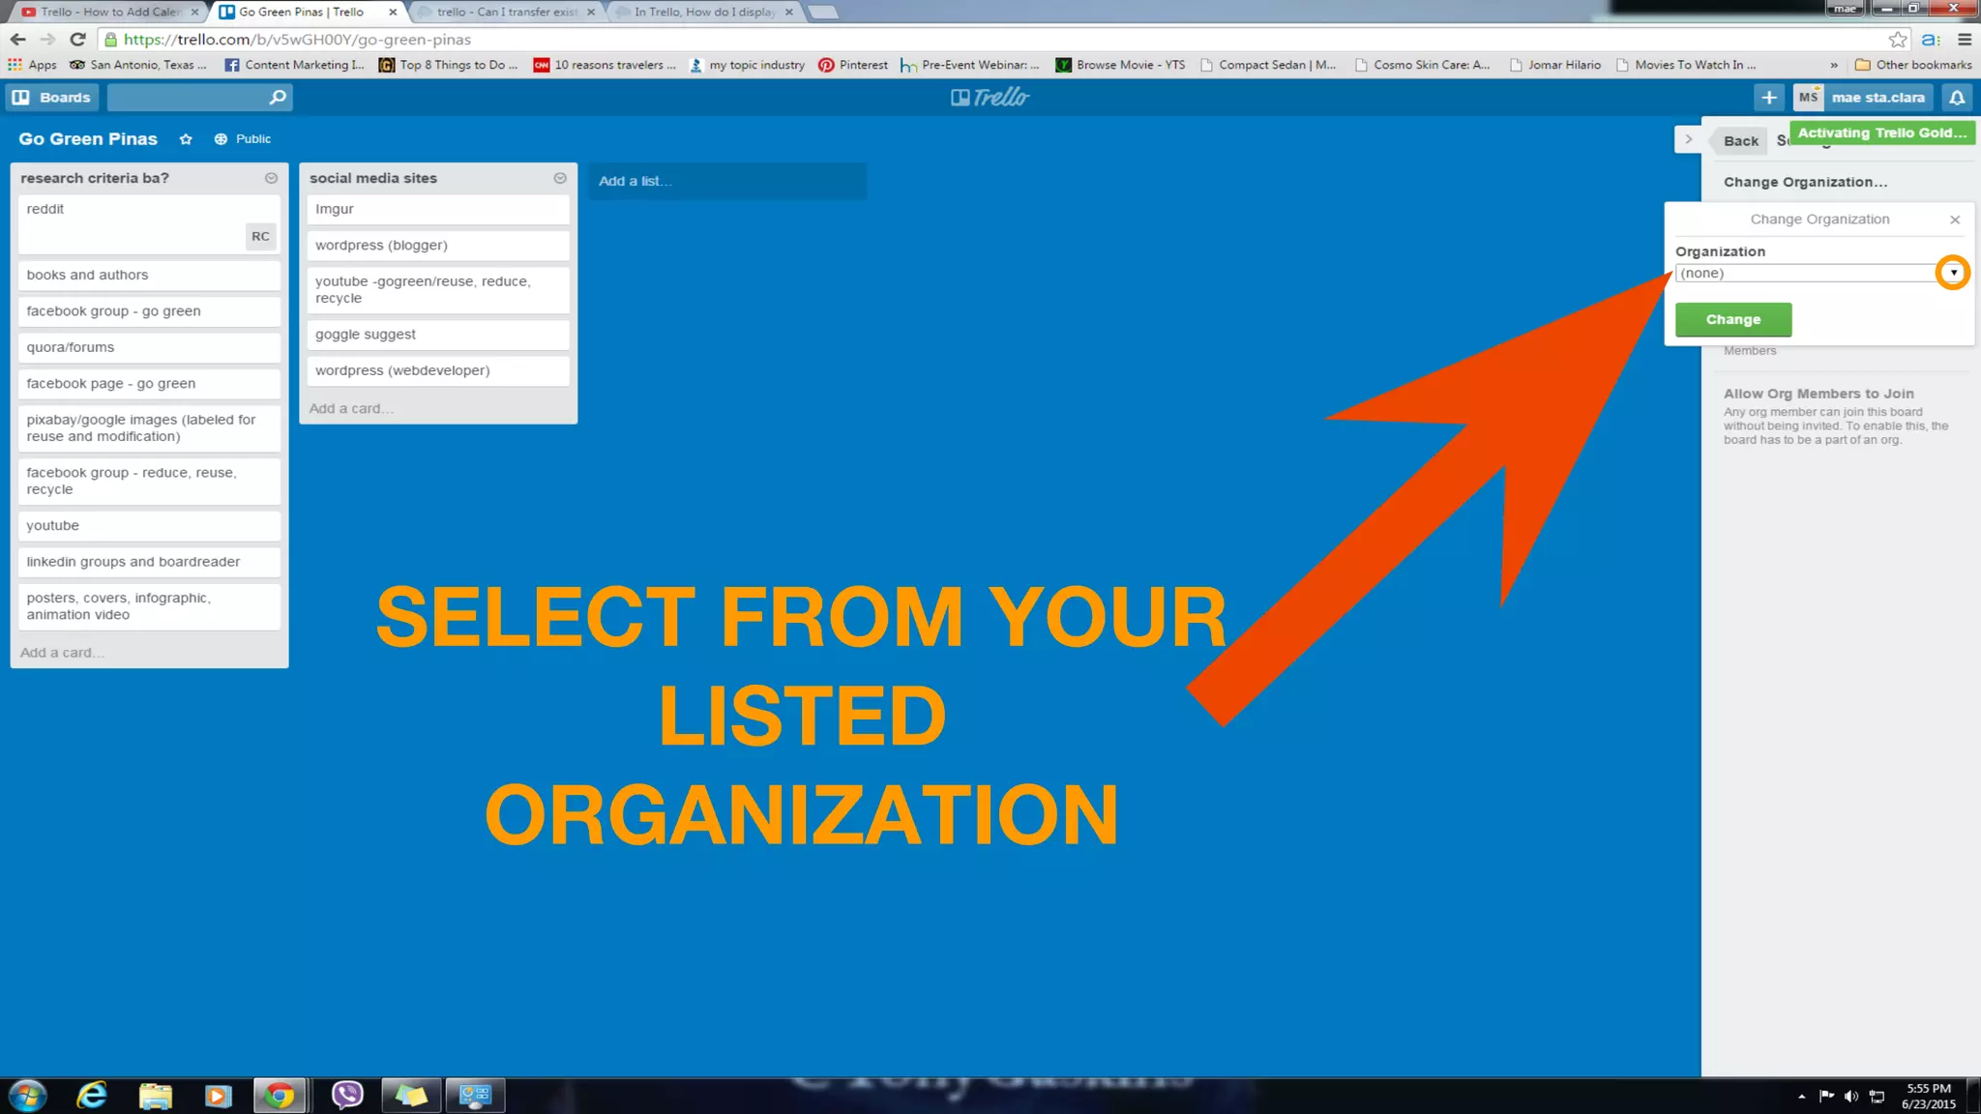Viewport: 1981px width, 1114px height.
Task: Add a card to social media sites list
Action: (x=351, y=409)
